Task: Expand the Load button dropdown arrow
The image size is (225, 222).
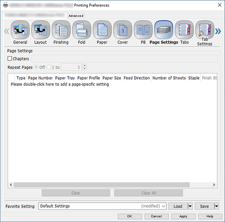Action: (x=190, y=206)
